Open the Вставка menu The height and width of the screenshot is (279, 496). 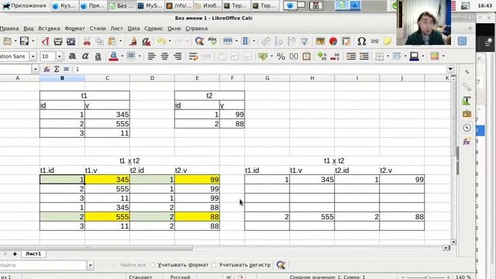tap(49, 29)
